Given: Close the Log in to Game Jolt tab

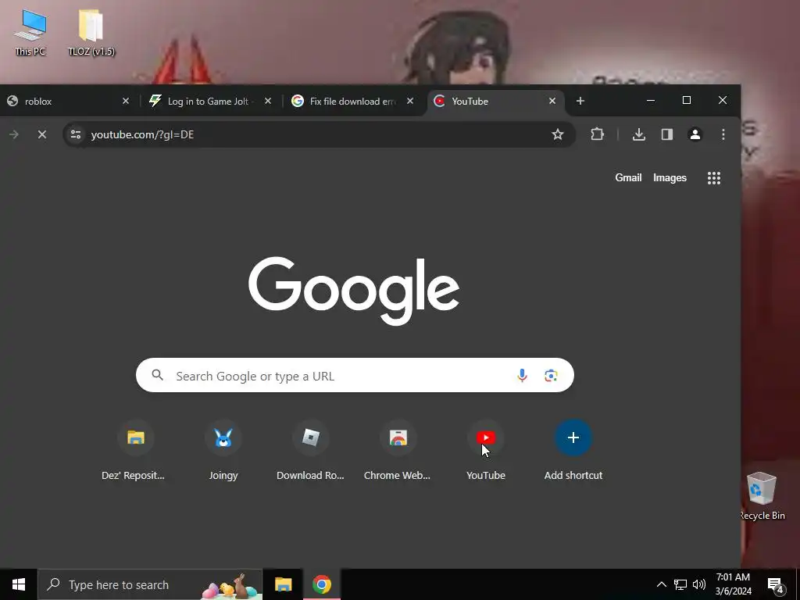Looking at the screenshot, I should tap(268, 101).
